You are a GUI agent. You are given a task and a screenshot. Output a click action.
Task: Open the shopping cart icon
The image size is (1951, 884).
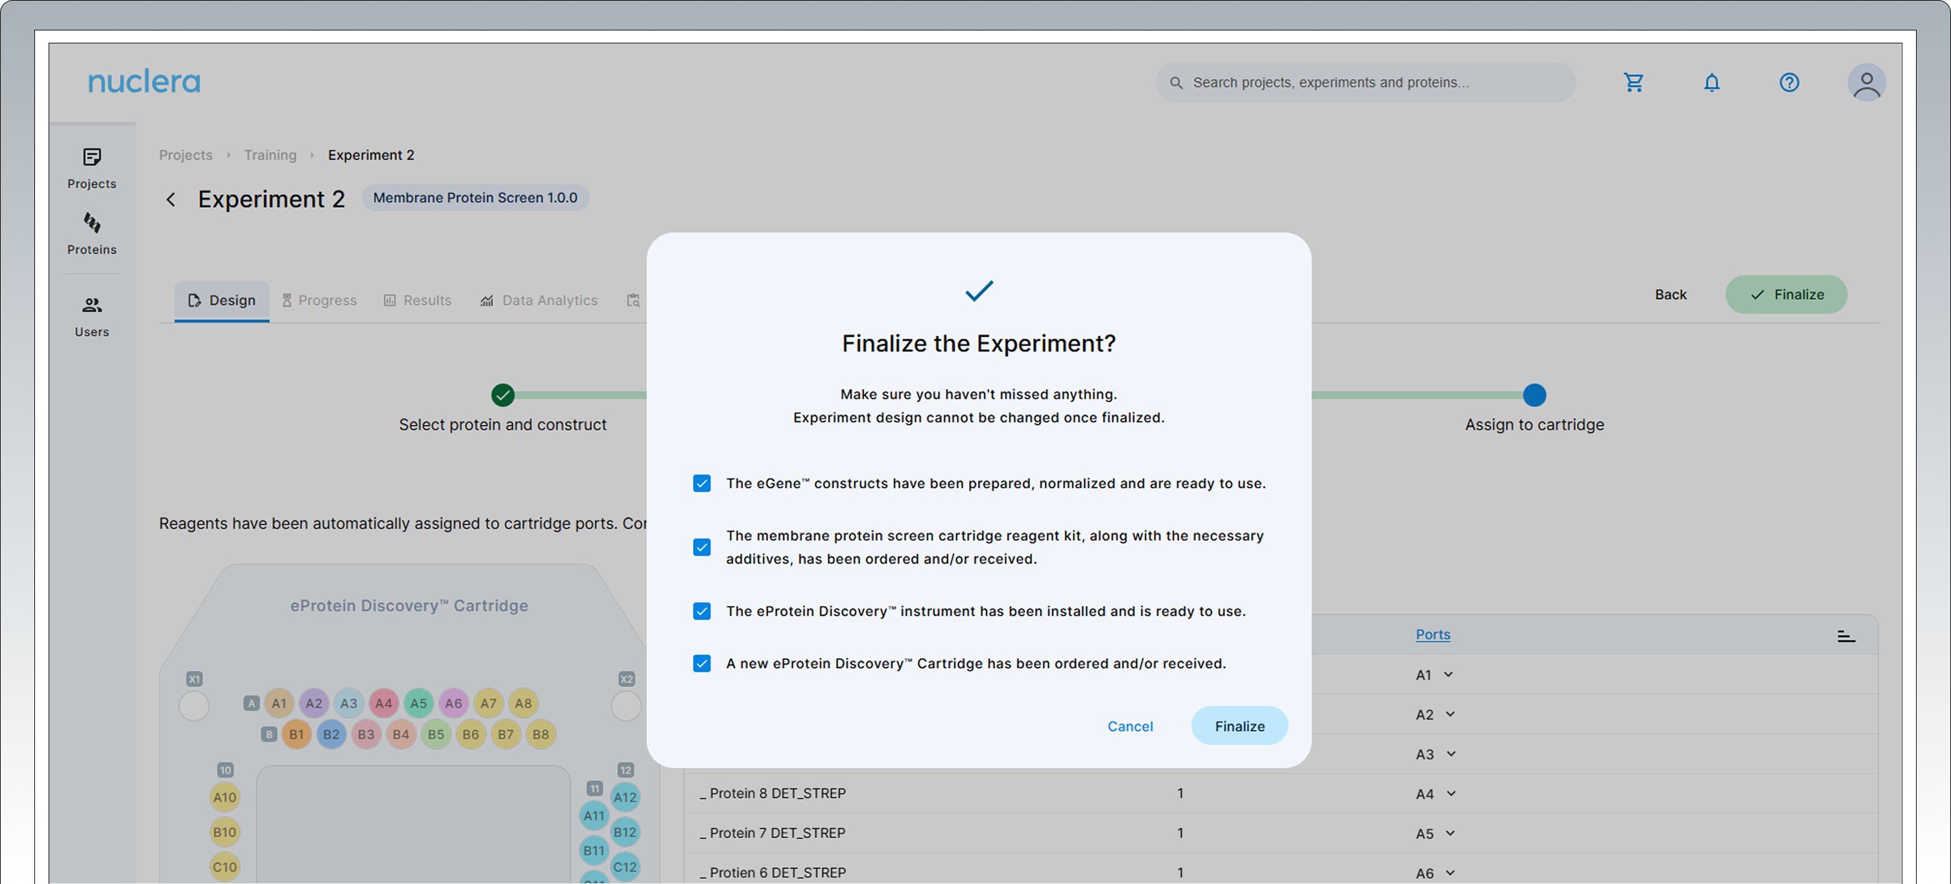[x=1633, y=82]
